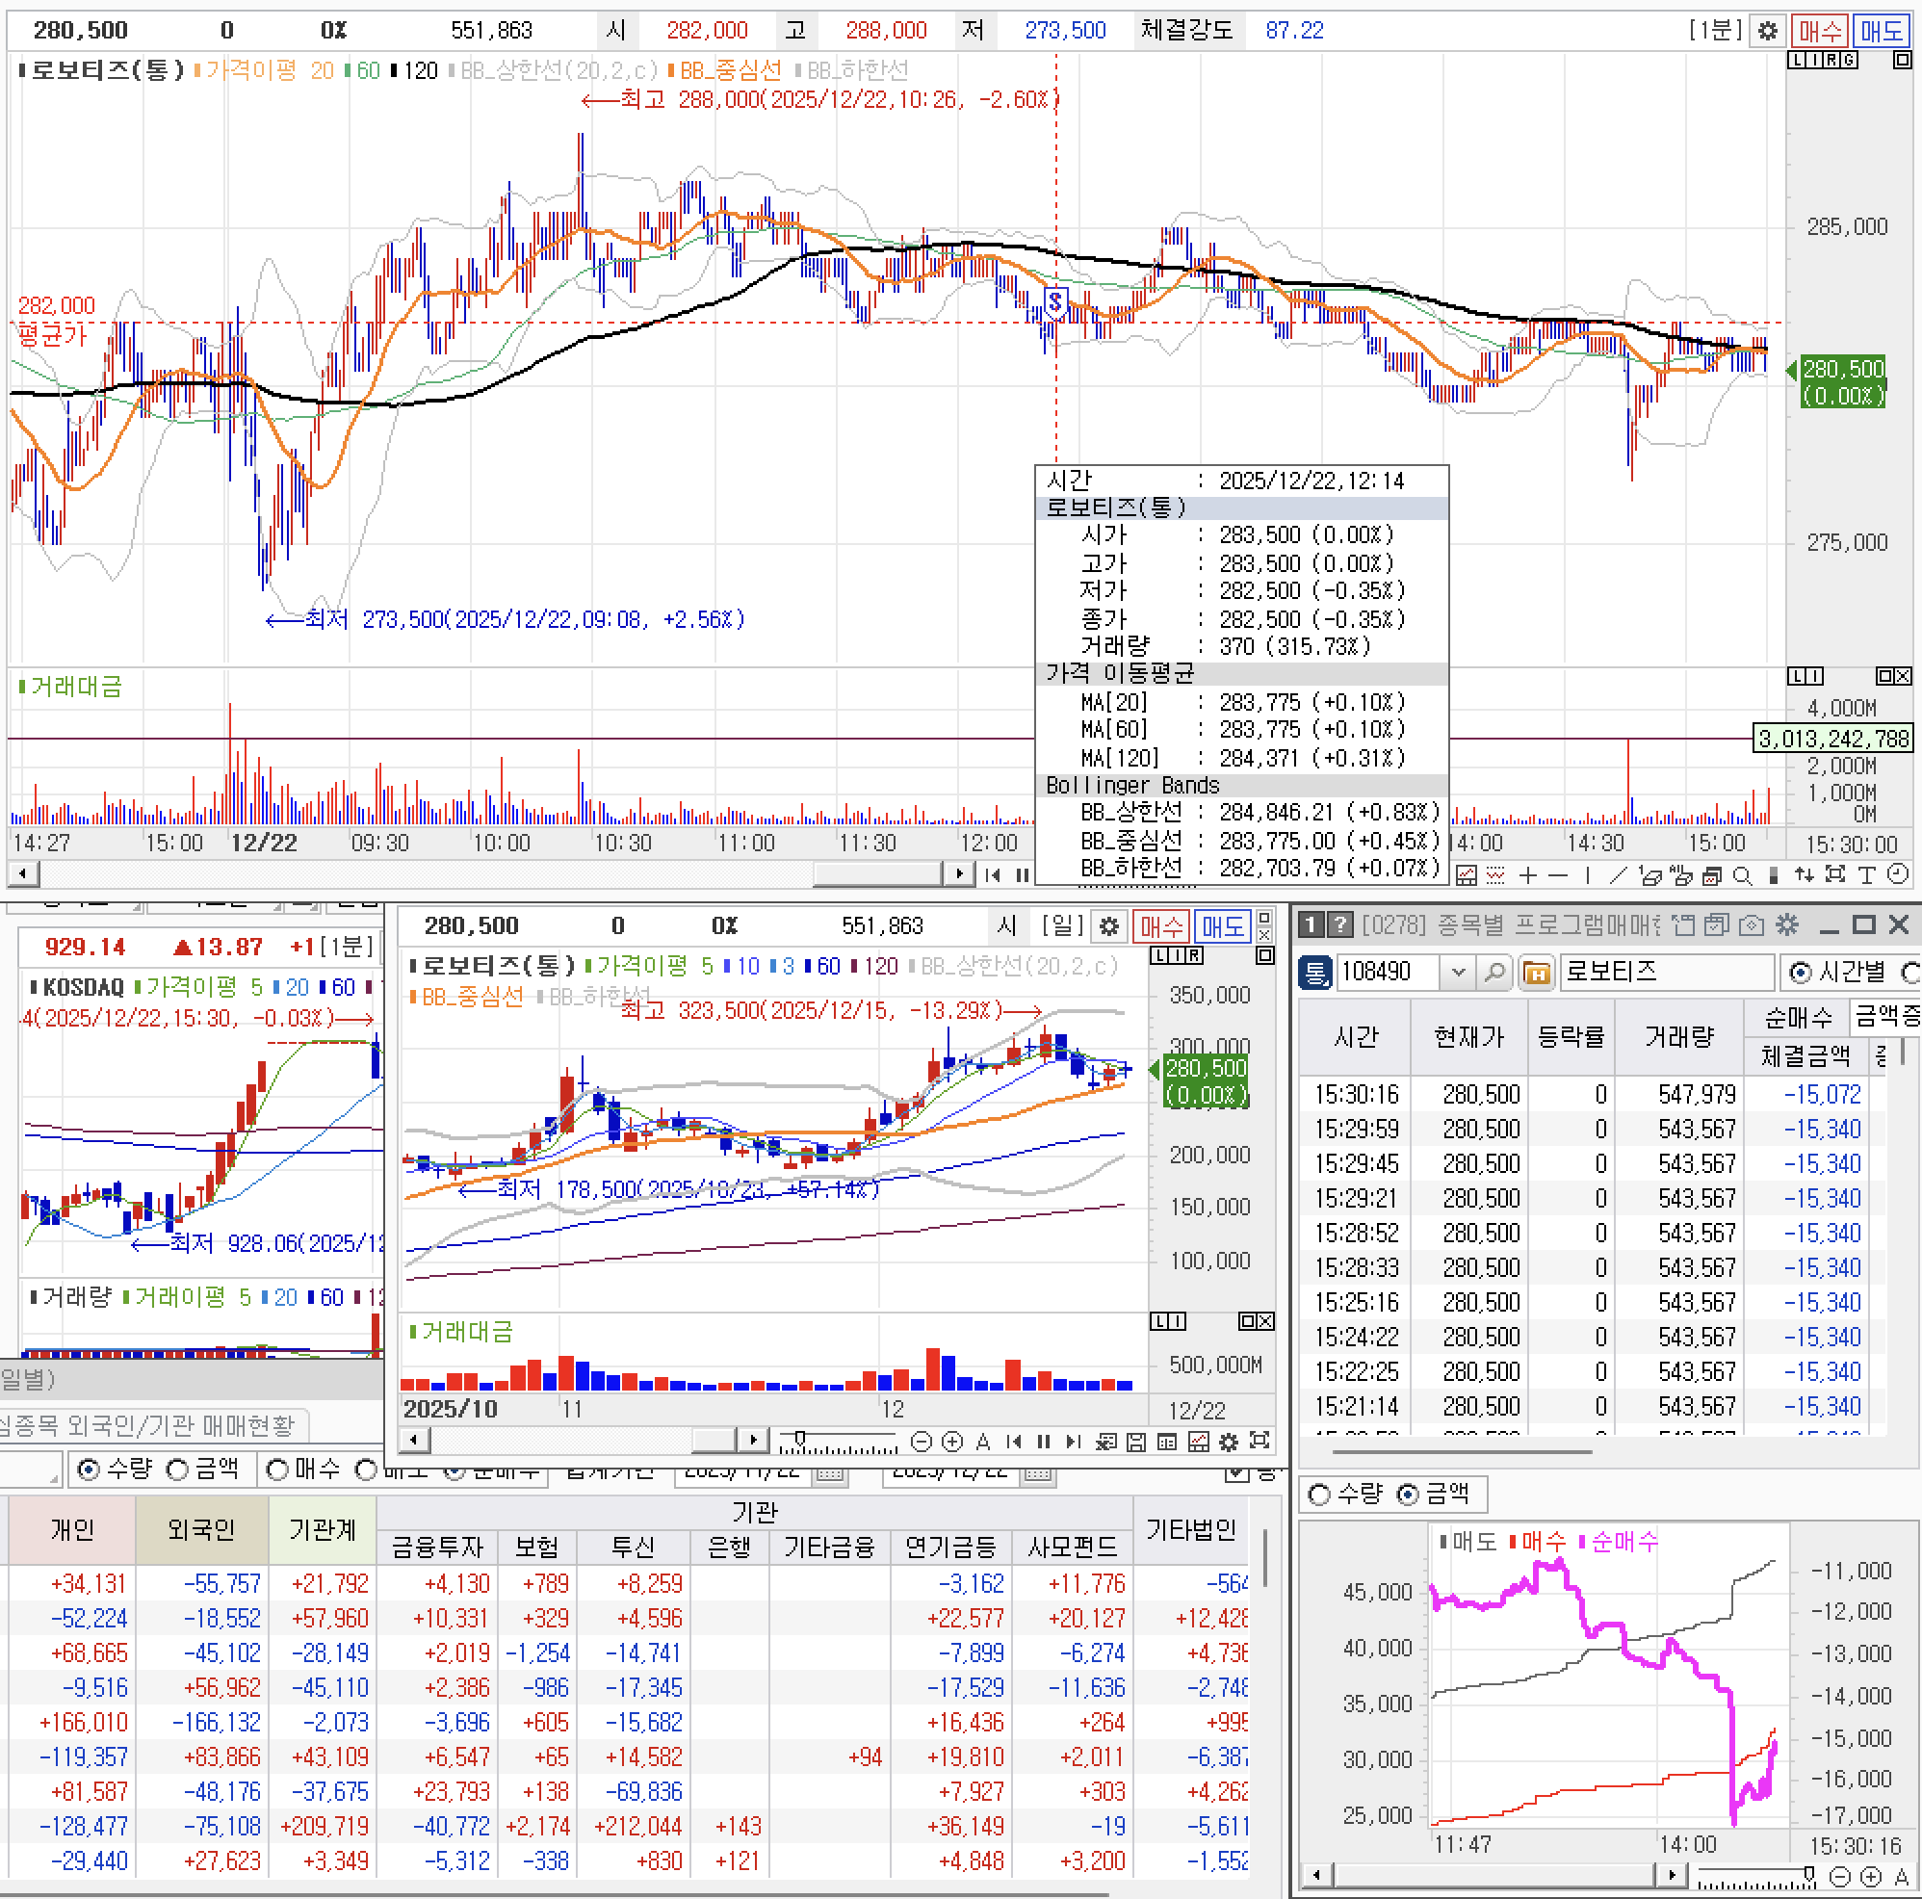The image size is (1922, 1899).
Task: Click the orange H history folder icon
Action: [x=1536, y=972]
